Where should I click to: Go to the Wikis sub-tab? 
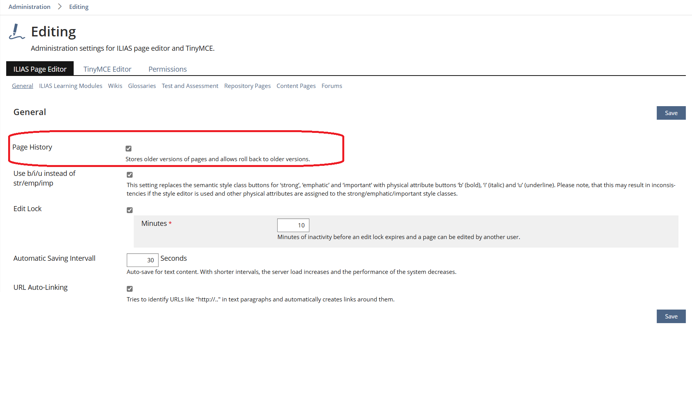(x=115, y=86)
